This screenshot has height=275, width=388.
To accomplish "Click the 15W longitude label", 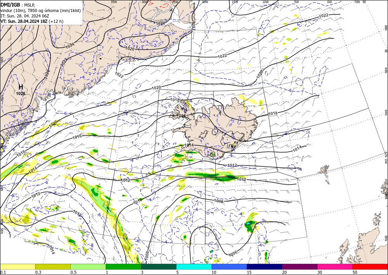I will (235, 2).
